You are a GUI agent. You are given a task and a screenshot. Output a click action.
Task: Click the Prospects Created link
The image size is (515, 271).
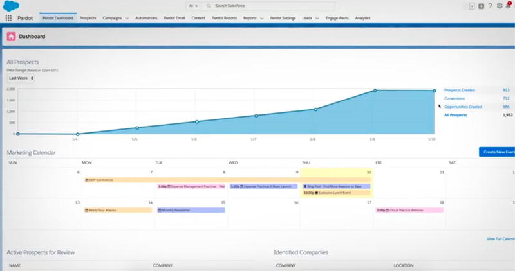[460, 90]
